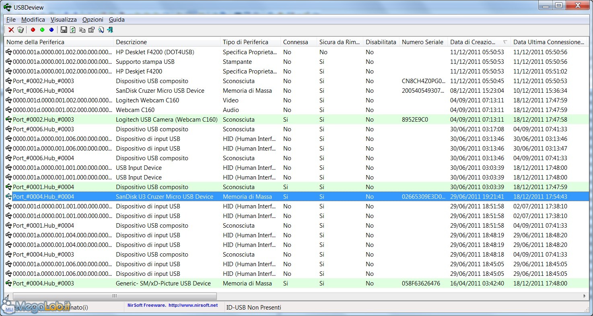Viewport: 593px width, 316px height.
Task: Sort by Connessa column header
Action: [x=299, y=42]
